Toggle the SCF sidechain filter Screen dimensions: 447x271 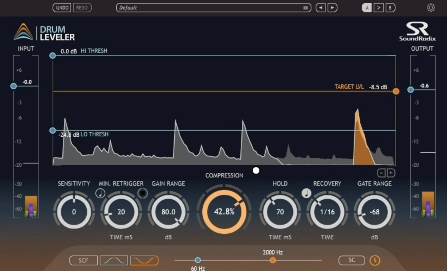(x=83, y=260)
